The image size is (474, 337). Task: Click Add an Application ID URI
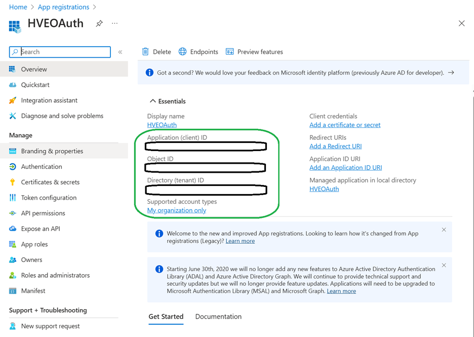[345, 168]
